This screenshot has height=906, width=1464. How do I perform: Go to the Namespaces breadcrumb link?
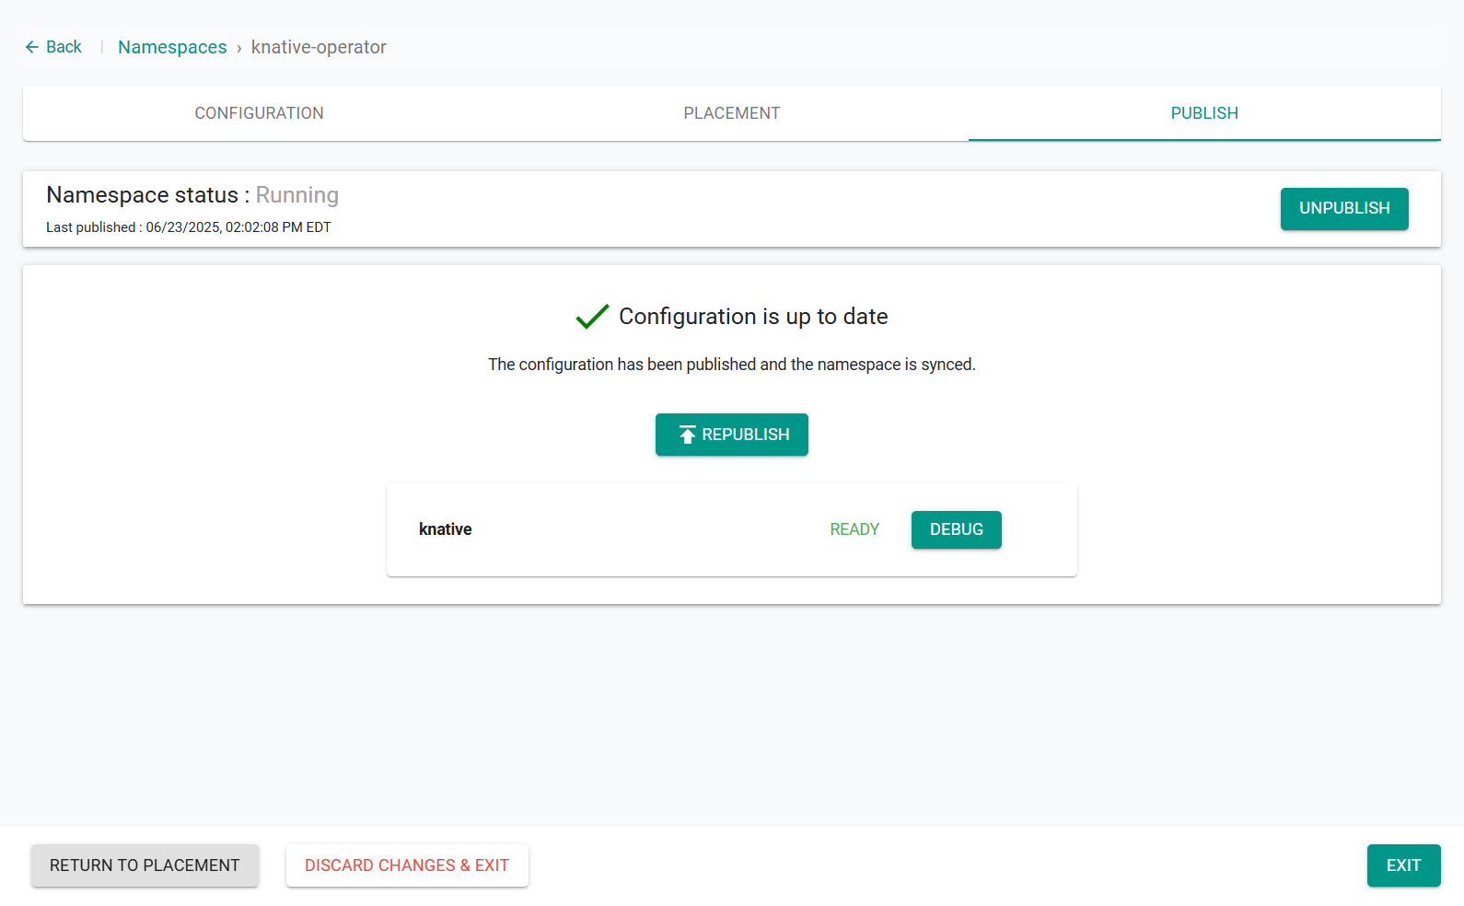click(172, 47)
